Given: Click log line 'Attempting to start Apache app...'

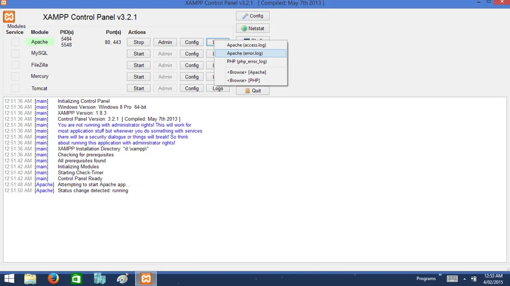Looking at the screenshot, I should click(93, 185).
